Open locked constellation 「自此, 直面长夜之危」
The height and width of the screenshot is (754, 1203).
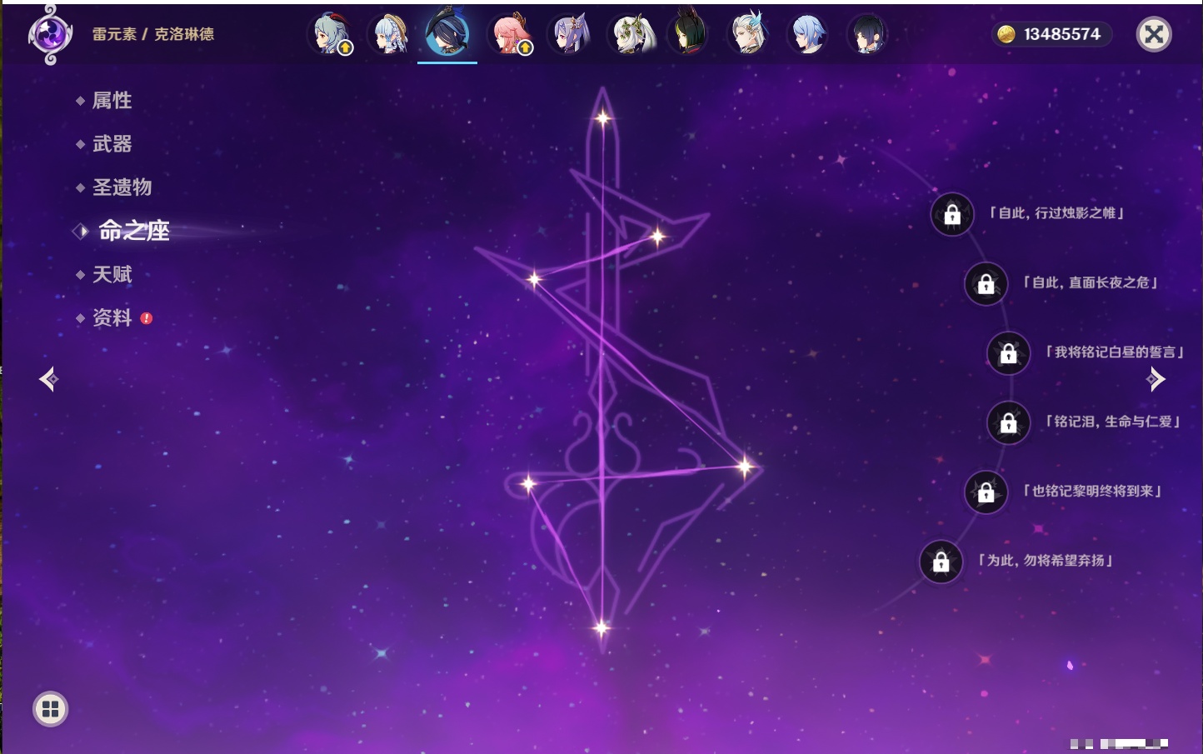pos(986,283)
